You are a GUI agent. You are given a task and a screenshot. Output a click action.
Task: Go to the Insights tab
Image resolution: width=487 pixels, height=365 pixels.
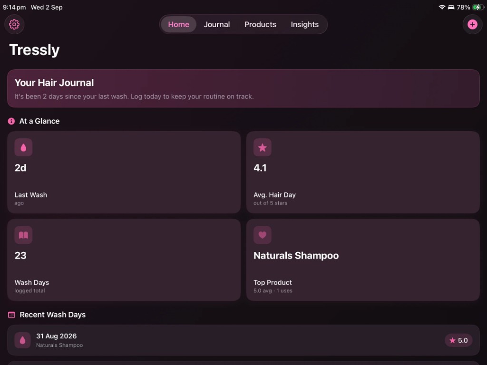pos(304,24)
